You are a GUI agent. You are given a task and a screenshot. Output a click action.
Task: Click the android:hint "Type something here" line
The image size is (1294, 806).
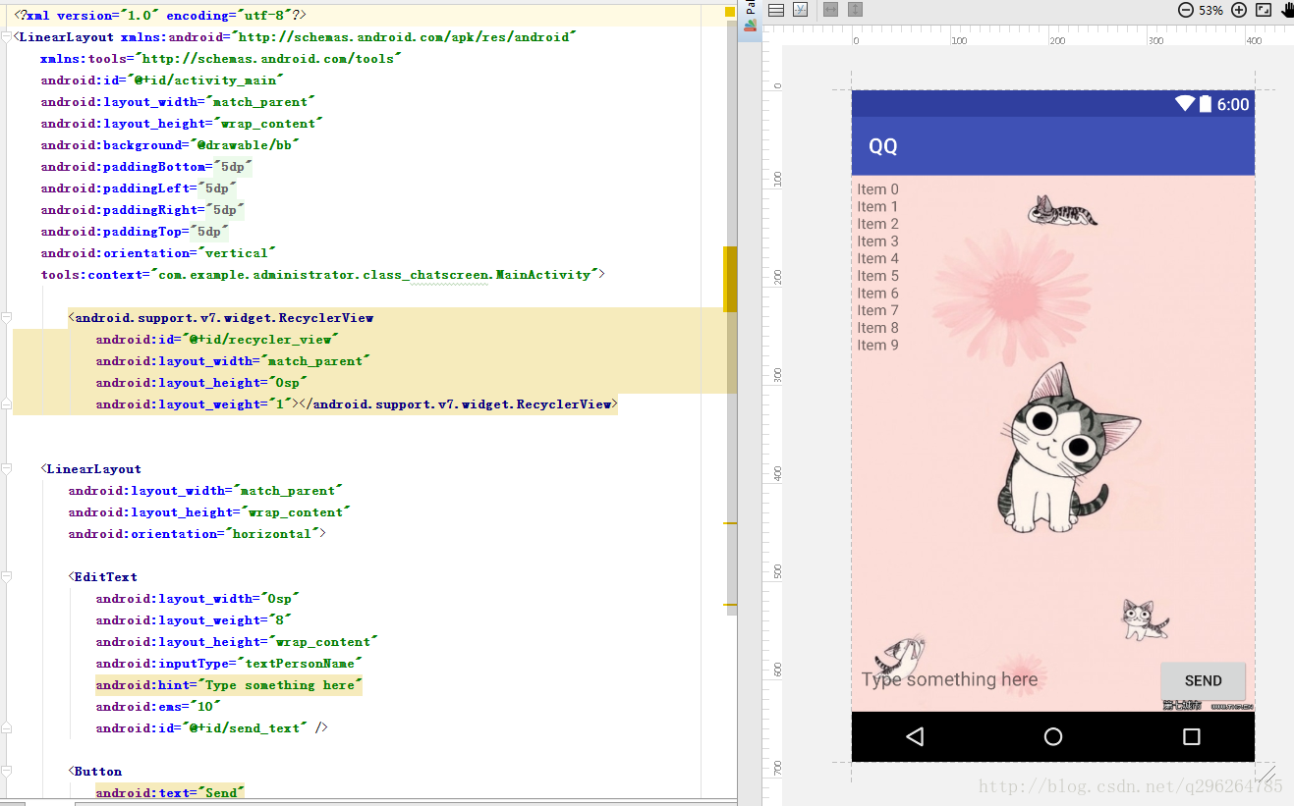[x=229, y=685]
